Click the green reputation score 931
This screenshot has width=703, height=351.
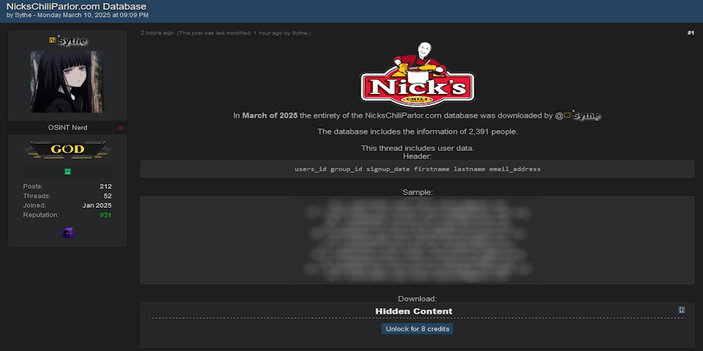105,215
